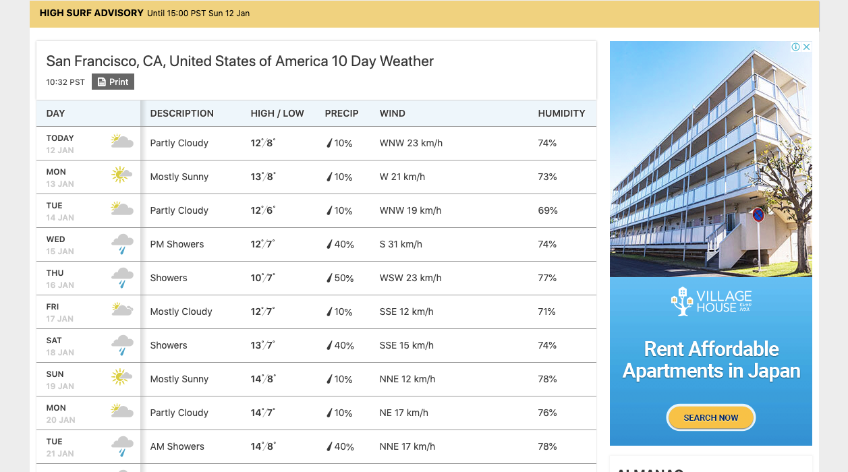
Task: Click the mostly cloudy icon for Friday 17 Jan
Action: click(x=122, y=310)
